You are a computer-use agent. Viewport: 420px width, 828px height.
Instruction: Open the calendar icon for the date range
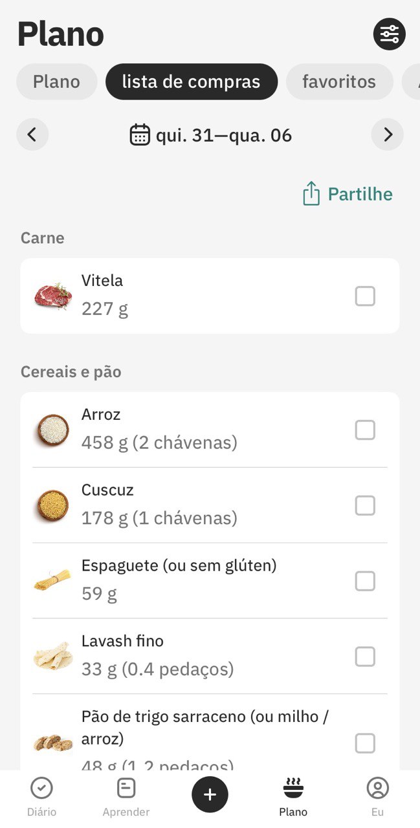pos(140,135)
